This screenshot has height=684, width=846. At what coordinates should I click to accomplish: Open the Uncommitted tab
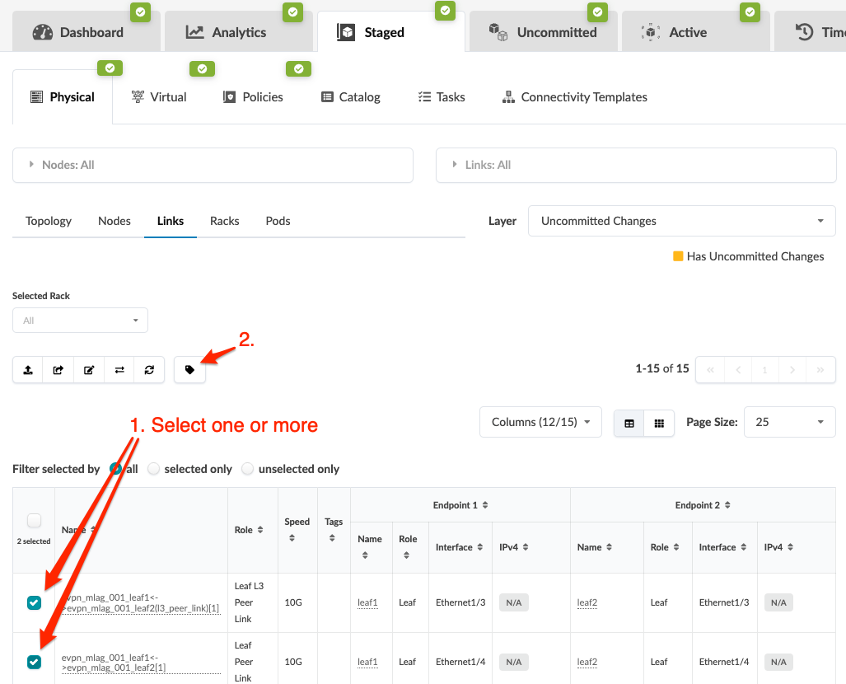tap(544, 32)
